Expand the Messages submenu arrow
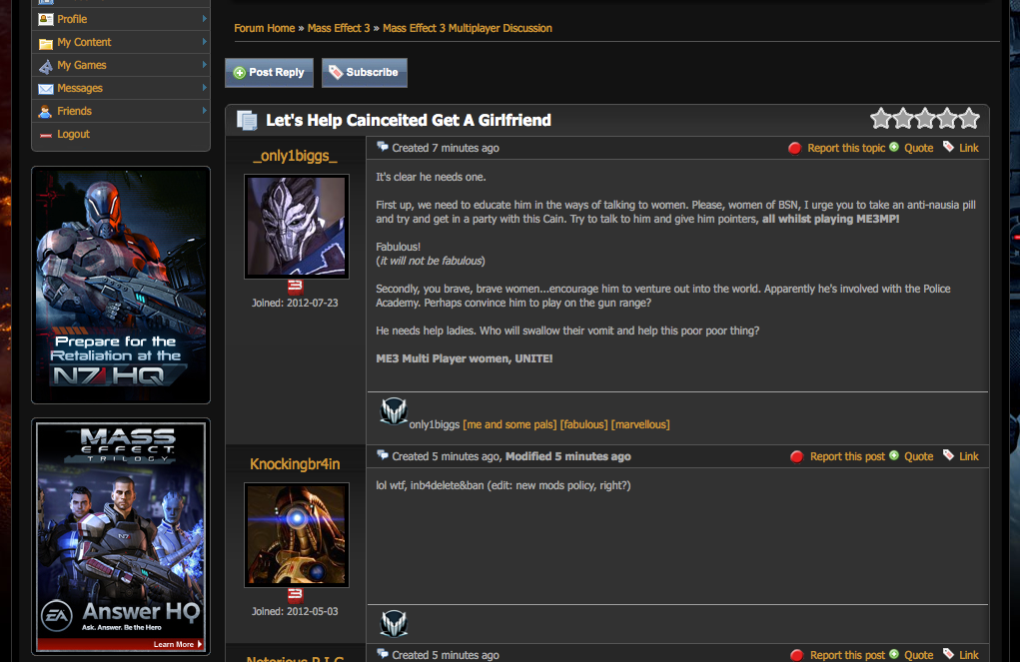The height and width of the screenshot is (662, 1020). coord(204,87)
